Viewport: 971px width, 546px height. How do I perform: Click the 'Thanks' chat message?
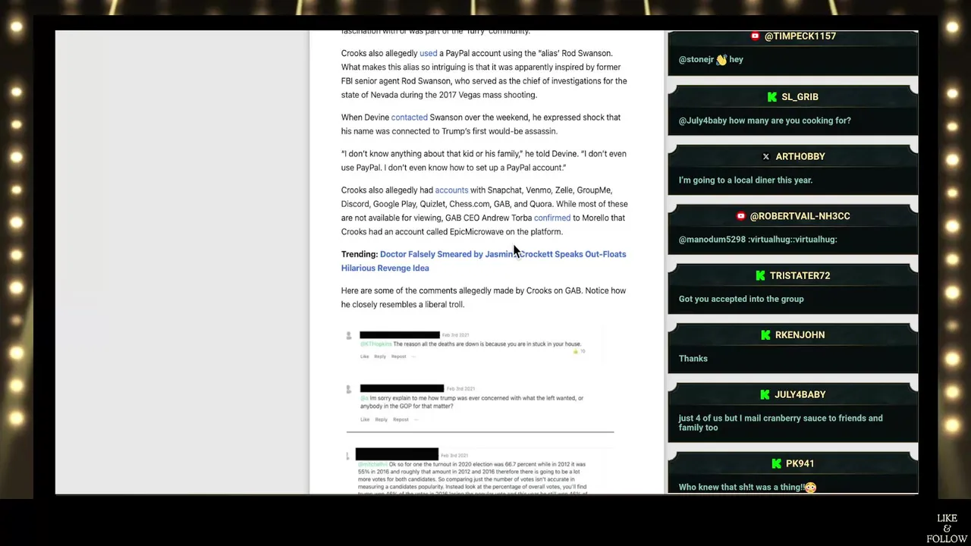[x=693, y=359]
